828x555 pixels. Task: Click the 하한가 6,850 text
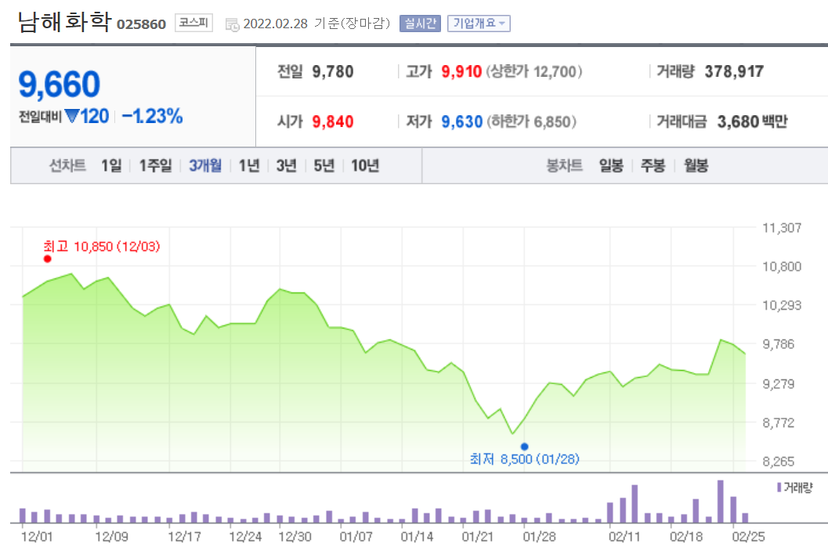coord(532,122)
